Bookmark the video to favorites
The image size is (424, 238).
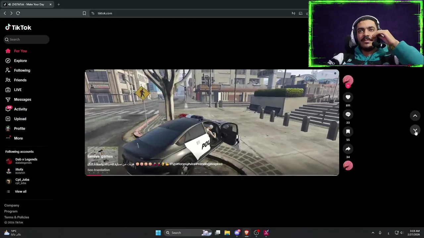[x=348, y=131]
